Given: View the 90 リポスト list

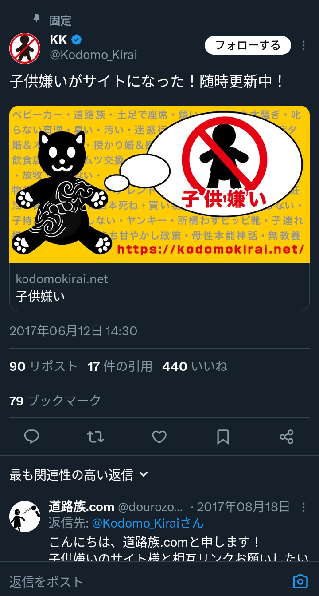Looking at the screenshot, I should [x=43, y=366].
